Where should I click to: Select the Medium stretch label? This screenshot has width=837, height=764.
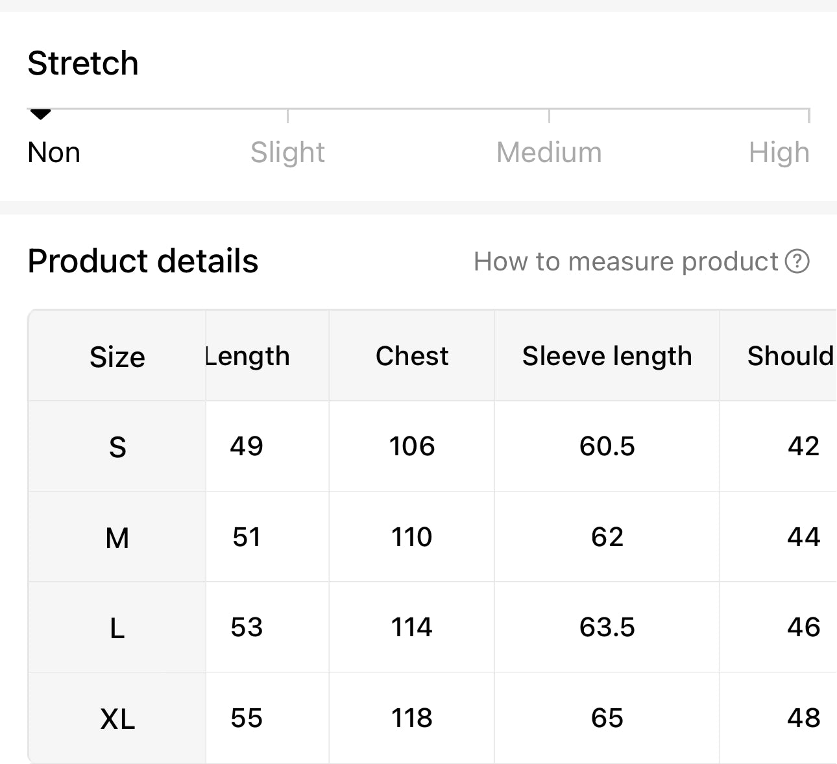click(549, 153)
